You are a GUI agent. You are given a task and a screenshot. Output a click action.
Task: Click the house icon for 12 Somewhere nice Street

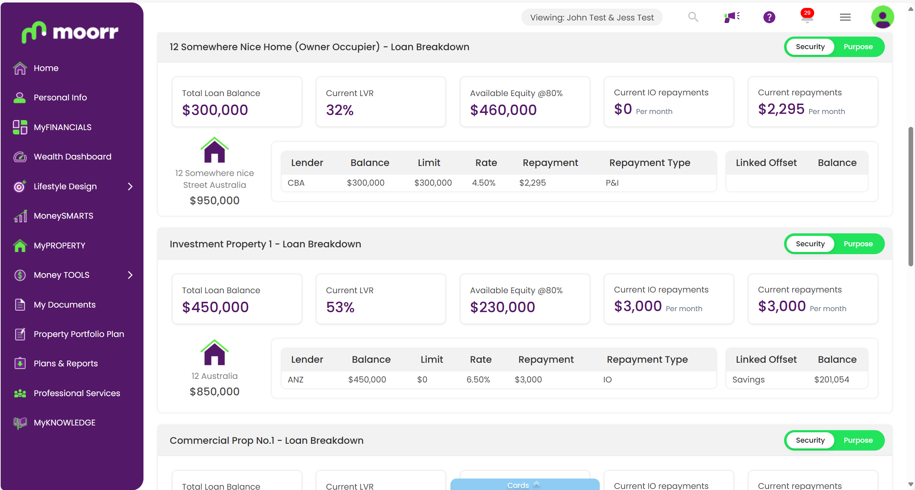(x=214, y=150)
